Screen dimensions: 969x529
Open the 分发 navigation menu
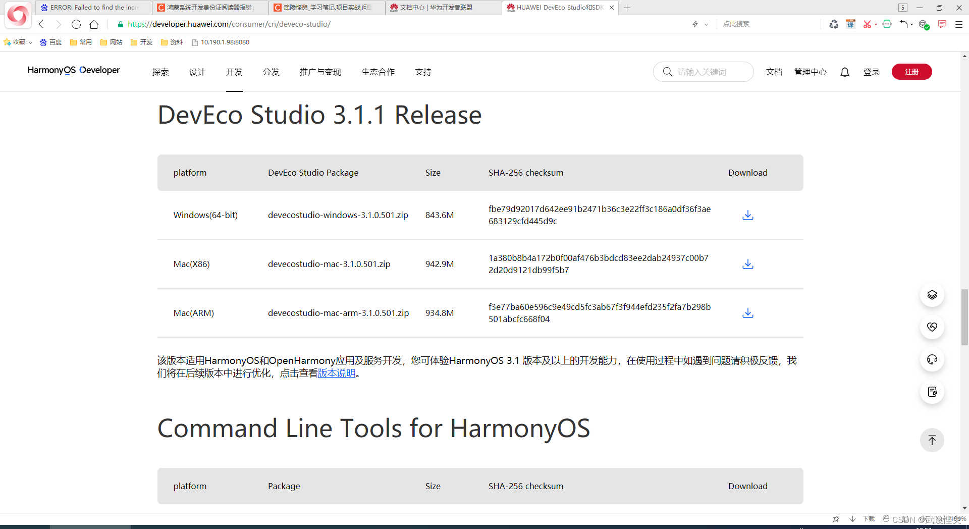[x=271, y=72]
